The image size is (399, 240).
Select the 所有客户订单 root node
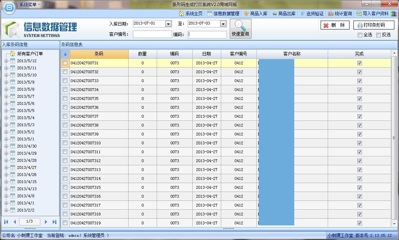(30, 54)
